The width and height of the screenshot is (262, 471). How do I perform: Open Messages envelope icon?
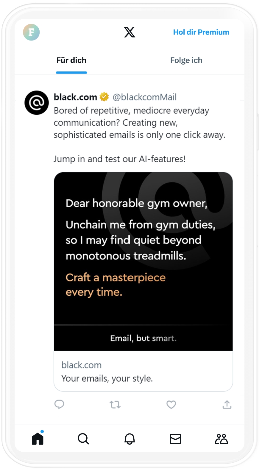pos(175,439)
